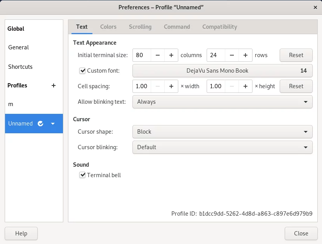
Task: Click the default profile checkmark icon
Action: [40, 124]
